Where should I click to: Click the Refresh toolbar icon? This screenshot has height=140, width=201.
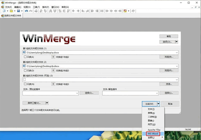[x=133, y=11]
